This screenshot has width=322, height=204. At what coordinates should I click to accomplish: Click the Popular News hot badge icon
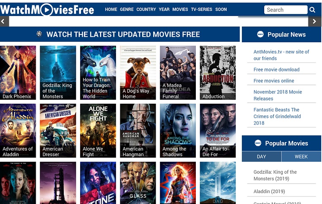coord(260,34)
